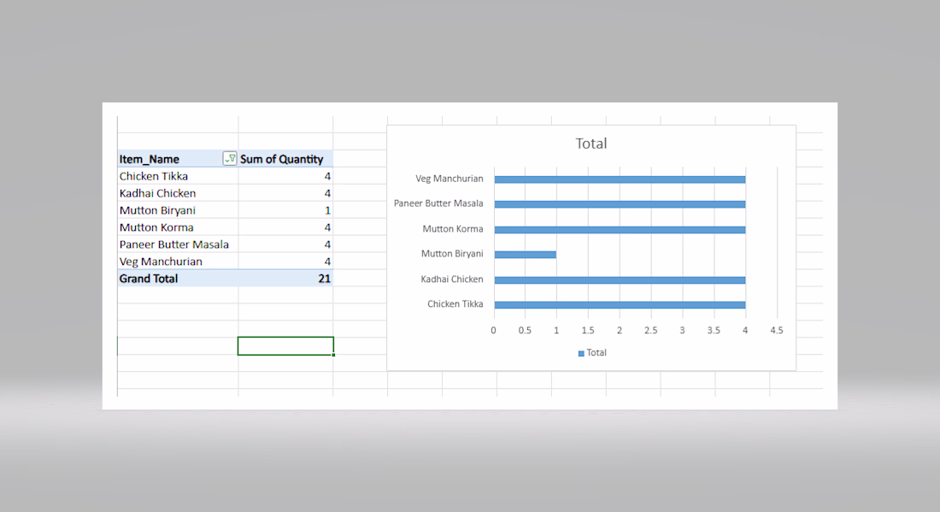
Task: Select the Paneer Butter Masala chart bar
Action: 620,204
